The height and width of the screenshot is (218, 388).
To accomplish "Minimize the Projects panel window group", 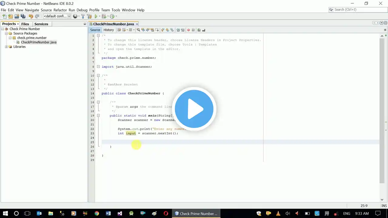I will click(85, 24).
